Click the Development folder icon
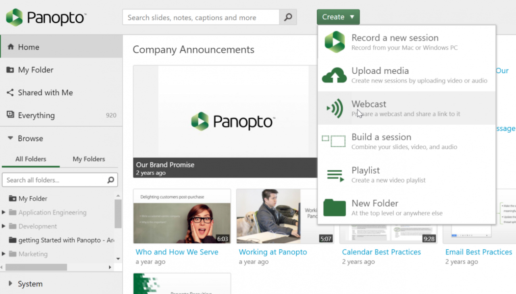The width and height of the screenshot is (516, 294). [12, 226]
